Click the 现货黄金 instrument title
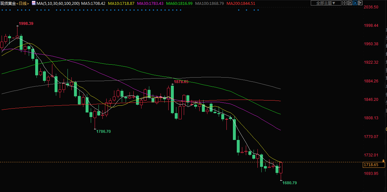The image size is (387, 192). pyautogui.click(x=8, y=3)
